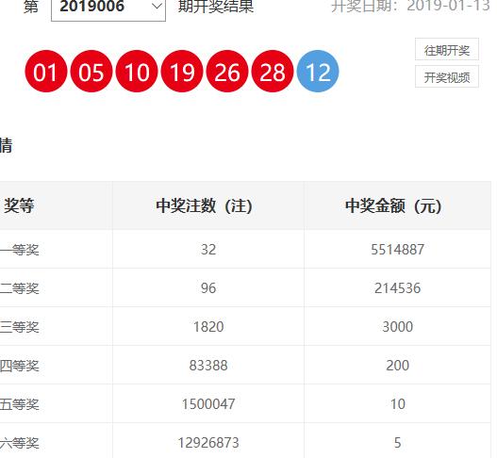Click the 一等奖 row label
The width and height of the screenshot is (497, 458).
(x=20, y=250)
